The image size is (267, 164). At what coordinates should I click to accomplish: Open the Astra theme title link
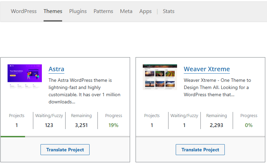(x=56, y=69)
